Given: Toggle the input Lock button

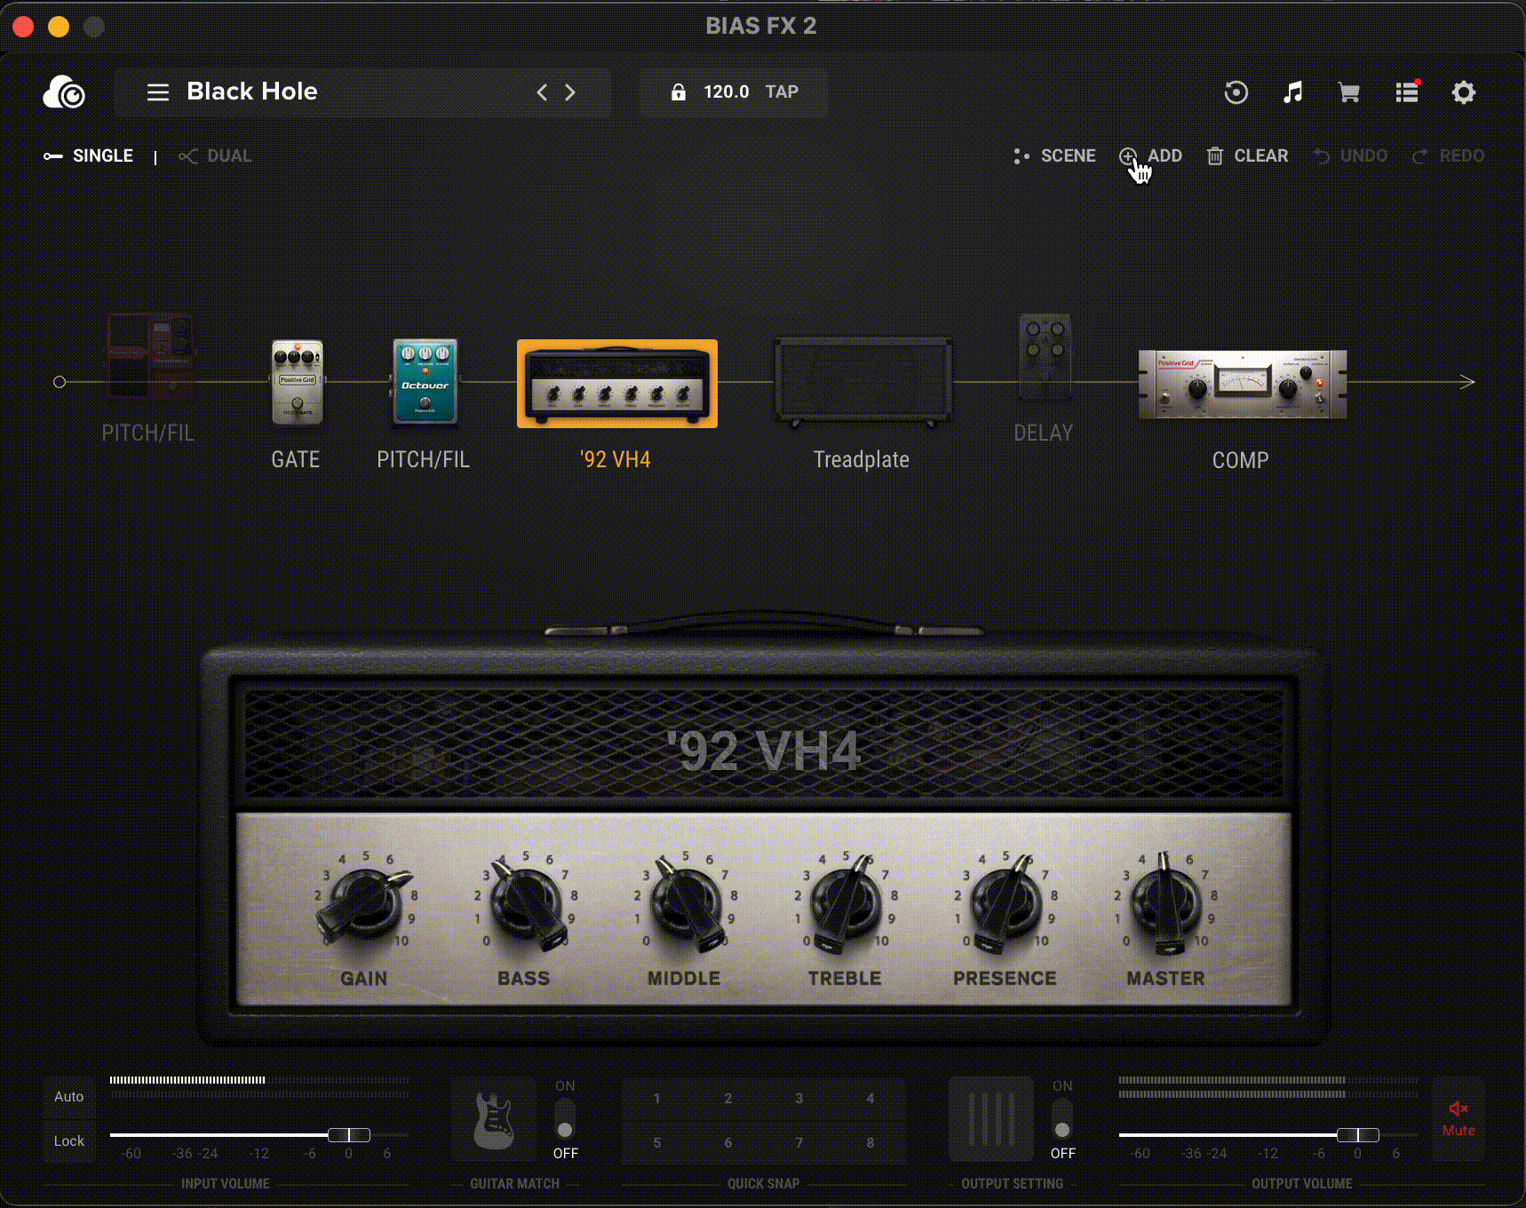Looking at the screenshot, I should click(x=68, y=1141).
